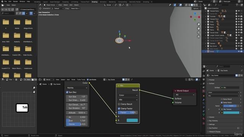The height and width of the screenshot is (137, 244).
Task: Toggle Clamp Factor checkbox in the properties panel
Action: [x=222, y=102]
